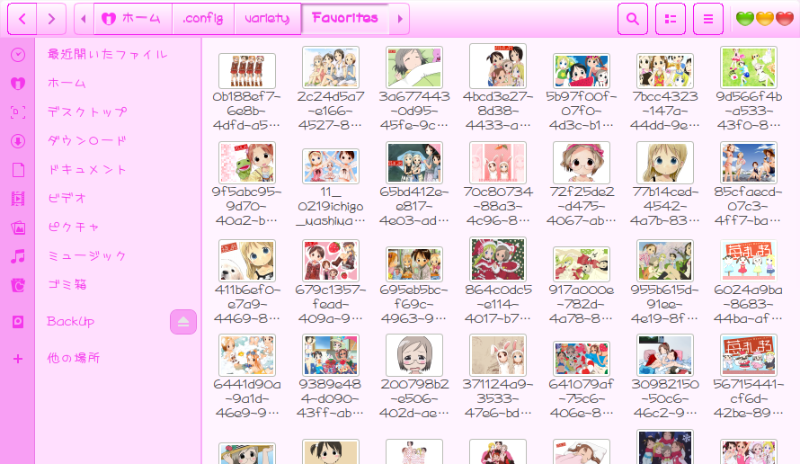The height and width of the screenshot is (464, 800).
Task: Click the music note icon in sidebar
Action: coord(18,256)
